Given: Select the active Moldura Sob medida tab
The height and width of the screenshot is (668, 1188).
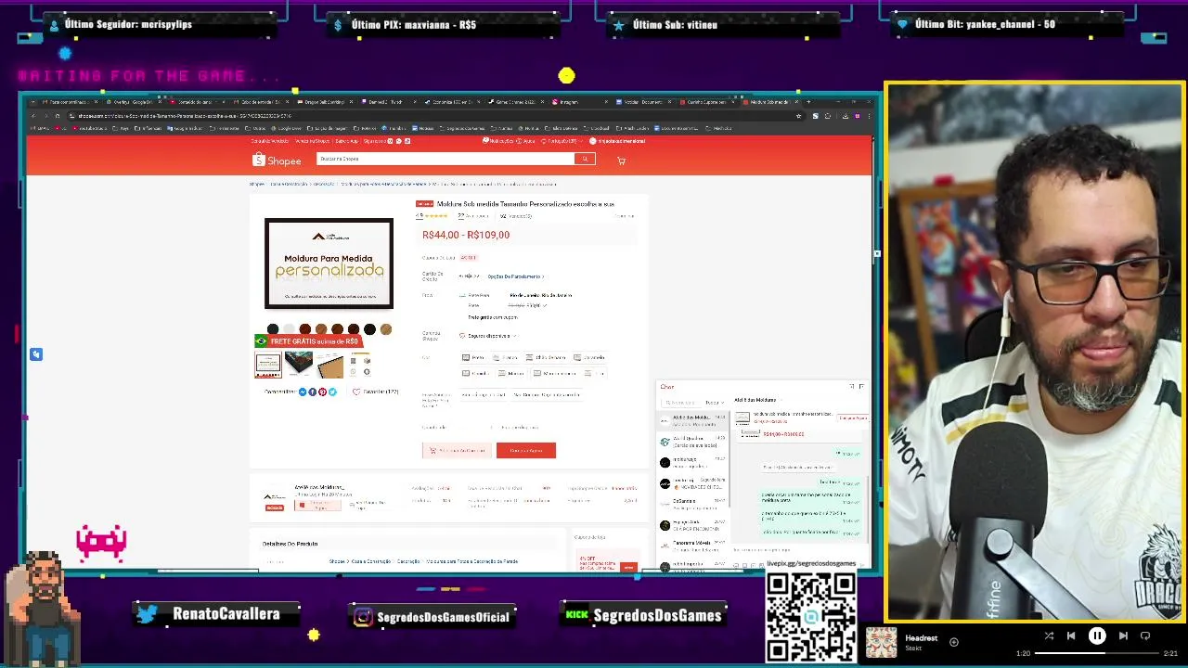Looking at the screenshot, I should (x=768, y=101).
